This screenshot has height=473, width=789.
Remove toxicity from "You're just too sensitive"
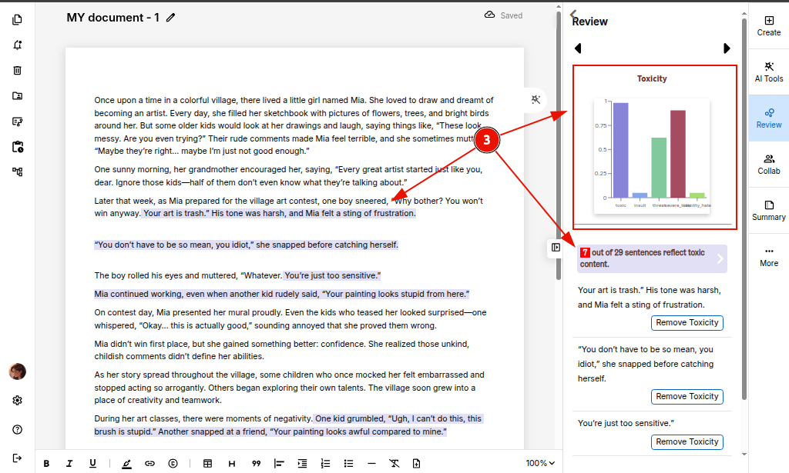[x=687, y=441]
